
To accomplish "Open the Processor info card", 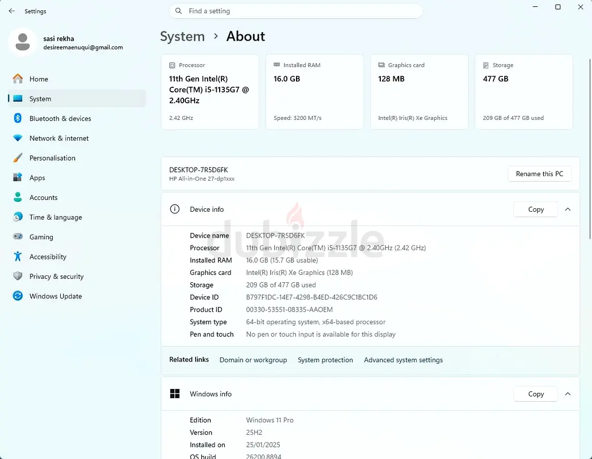I will tap(210, 92).
